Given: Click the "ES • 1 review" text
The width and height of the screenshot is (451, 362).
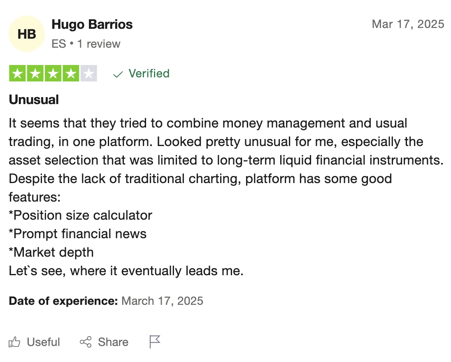Looking at the screenshot, I should tap(86, 44).
